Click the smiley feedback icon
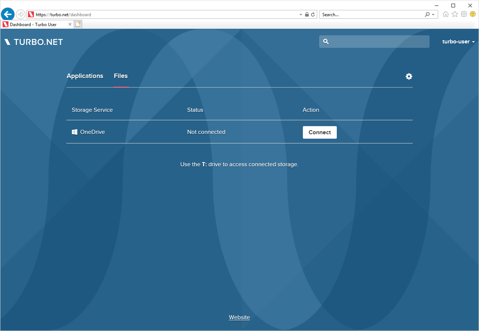The height and width of the screenshot is (331, 479). [x=472, y=14]
